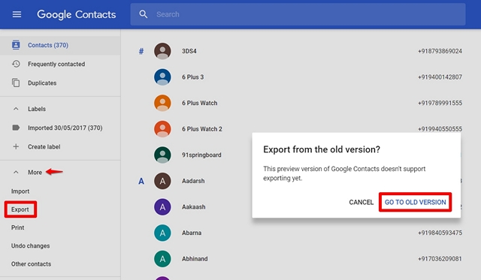Click the Google Contacts logo
This screenshot has height=280, width=481.
click(x=77, y=14)
